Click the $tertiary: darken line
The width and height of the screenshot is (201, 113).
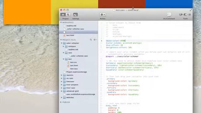132,68
